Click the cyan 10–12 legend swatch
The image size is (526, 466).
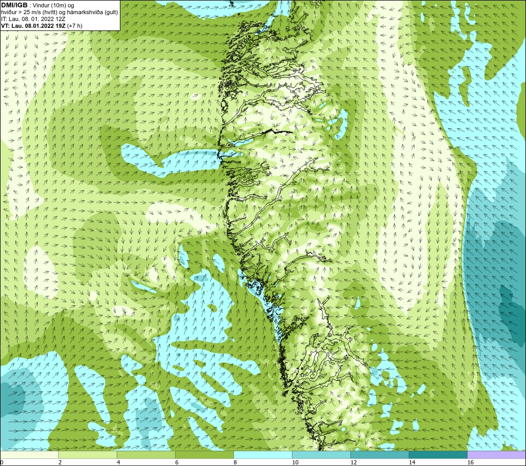tap(321, 454)
